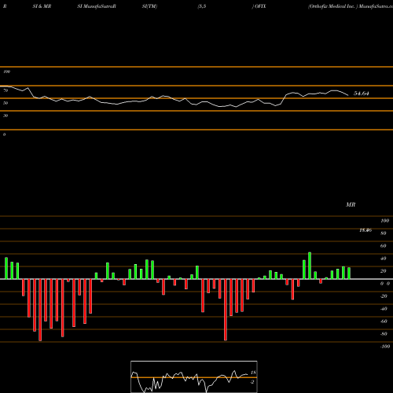Viewport: 393px width, 393px height.
Task: Click the 70 level label on RSI axis
Action: click(x=6, y=90)
